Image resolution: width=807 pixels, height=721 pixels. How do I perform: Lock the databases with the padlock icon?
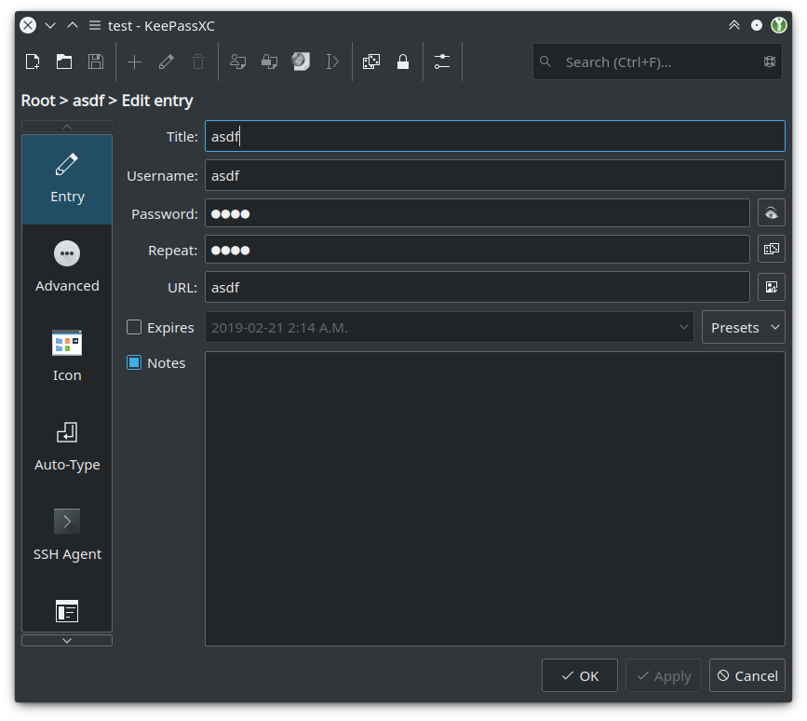tap(403, 61)
